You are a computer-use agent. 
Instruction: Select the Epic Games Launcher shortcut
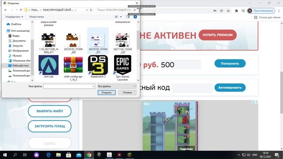coord(122,68)
